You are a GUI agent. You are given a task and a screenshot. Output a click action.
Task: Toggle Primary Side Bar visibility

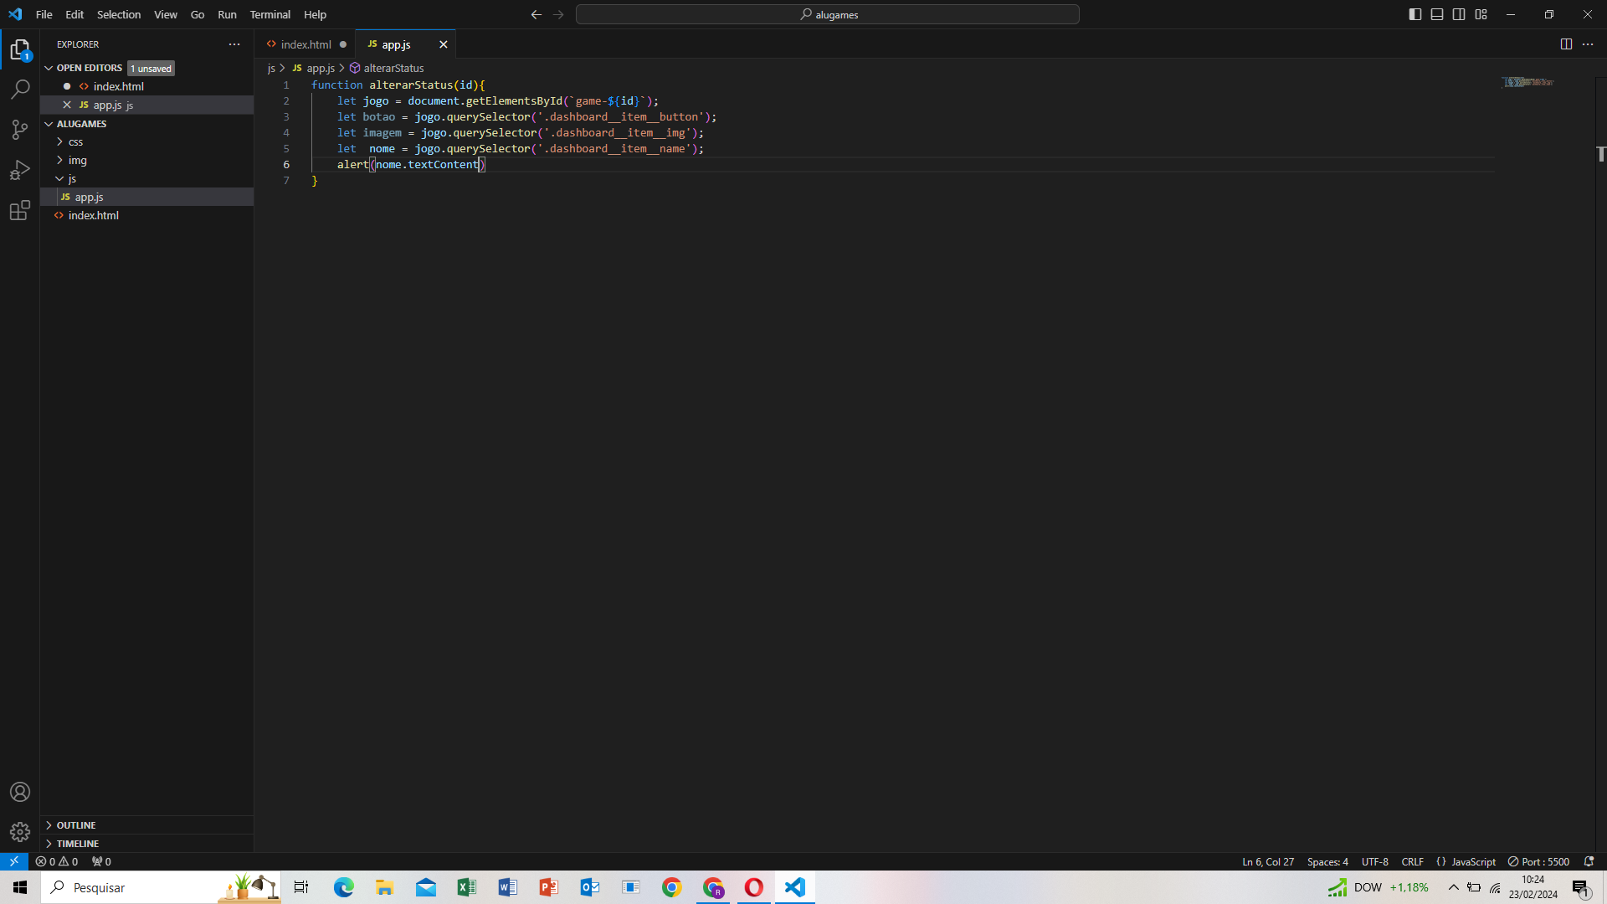pyautogui.click(x=1415, y=14)
